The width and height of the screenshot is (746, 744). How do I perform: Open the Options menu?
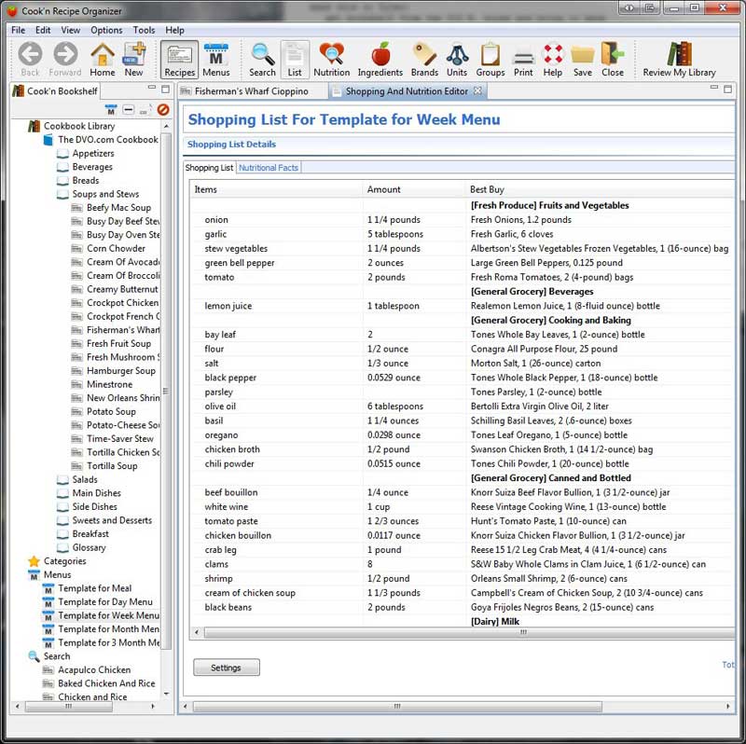[x=106, y=30]
